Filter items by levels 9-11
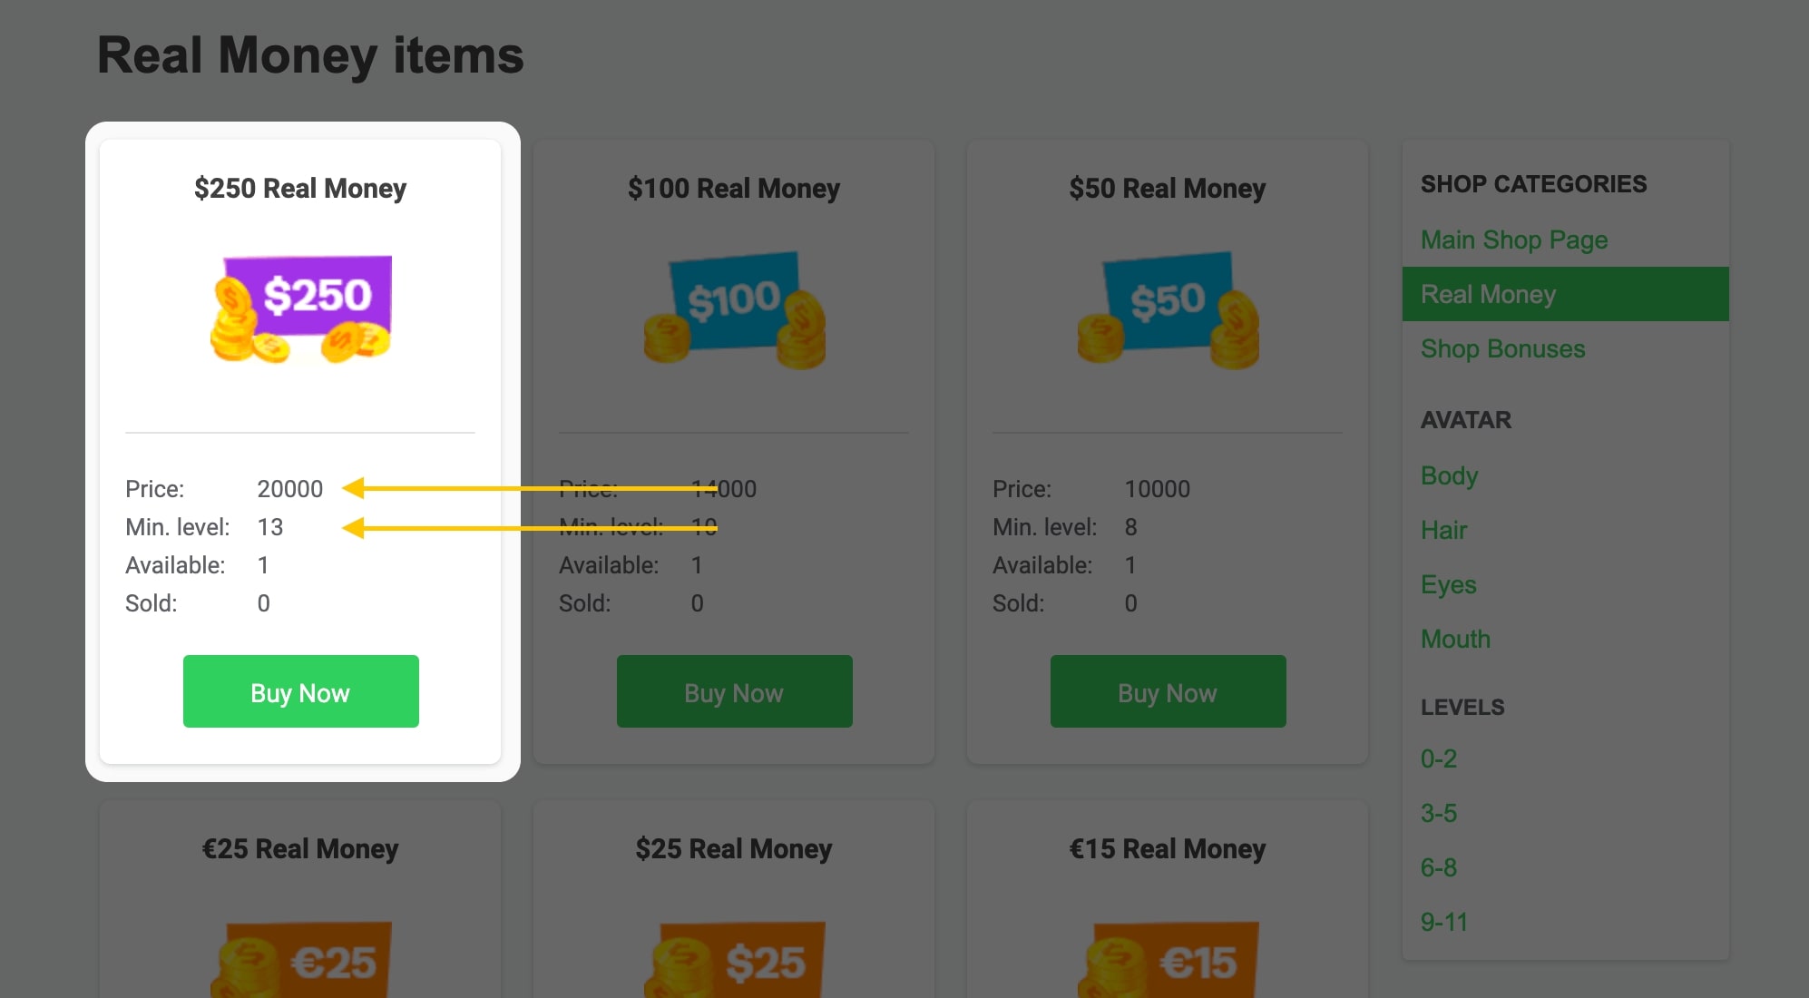Image resolution: width=1809 pixels, height=998 pixels. [x=1443, y=923]
